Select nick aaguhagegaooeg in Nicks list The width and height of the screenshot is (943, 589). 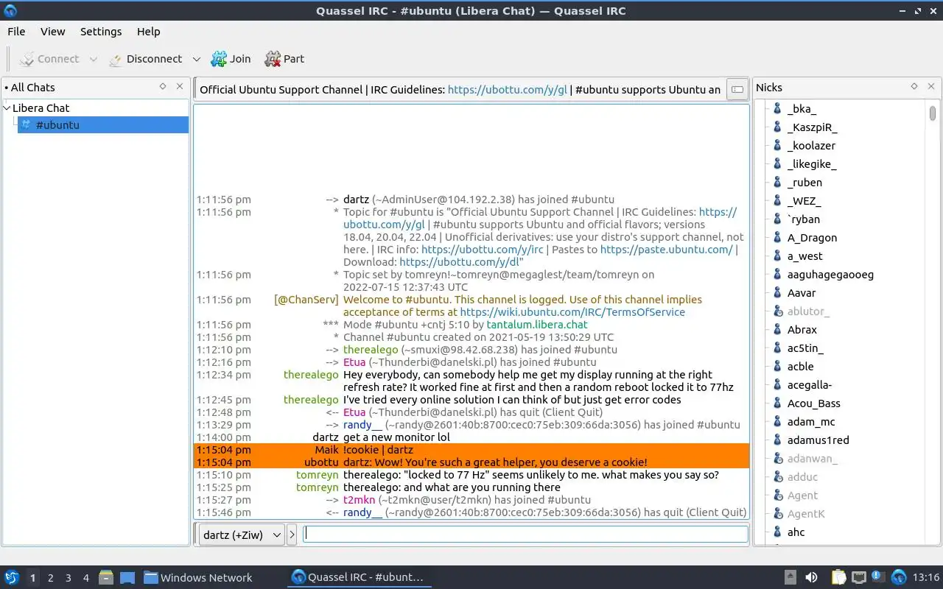[x=830, y=275]
